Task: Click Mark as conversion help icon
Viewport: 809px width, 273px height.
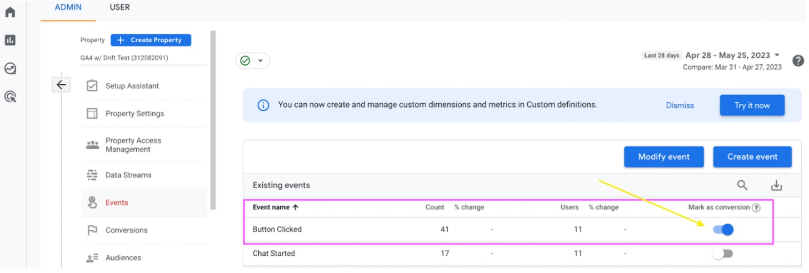Action: (x=756, y=208)
